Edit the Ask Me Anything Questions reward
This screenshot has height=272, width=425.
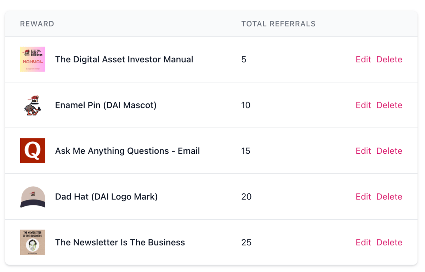(363, 151)
